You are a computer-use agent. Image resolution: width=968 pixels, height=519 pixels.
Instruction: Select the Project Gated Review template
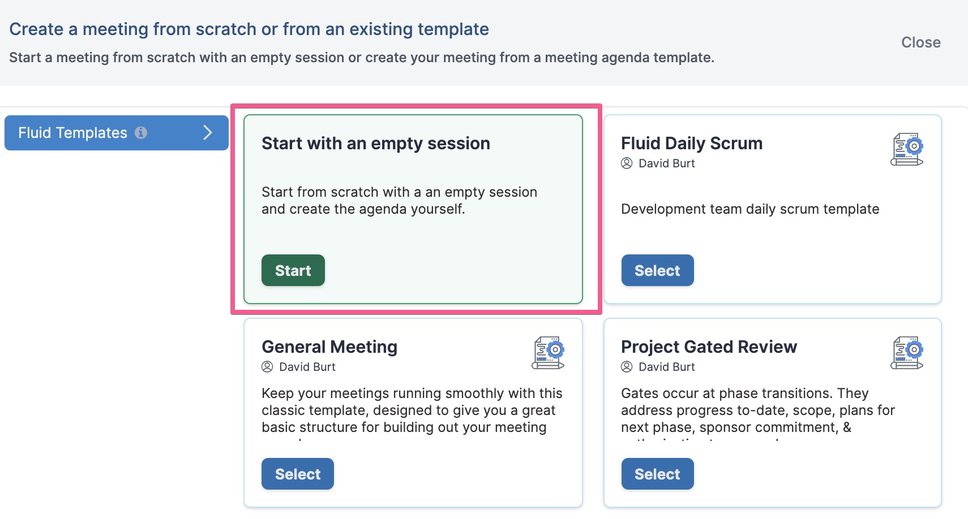click(657, 474)
